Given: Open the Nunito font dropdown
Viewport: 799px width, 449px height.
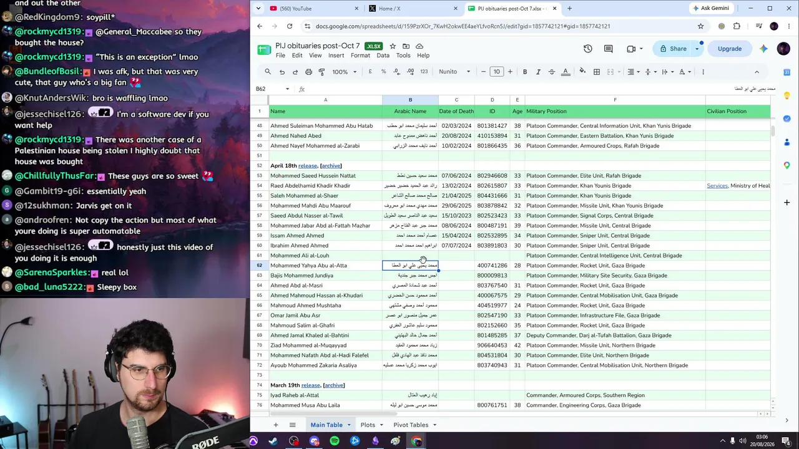Looking at the screenshot, I should (x=454, y=72).
